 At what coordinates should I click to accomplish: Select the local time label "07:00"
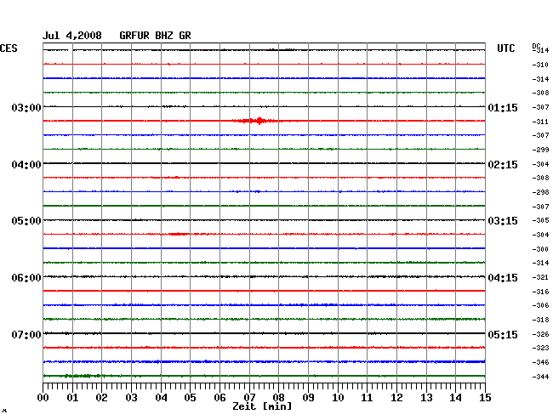26,334
